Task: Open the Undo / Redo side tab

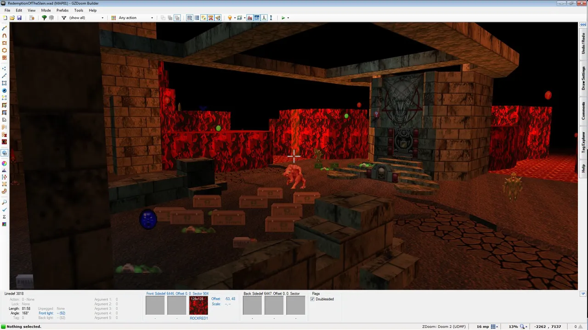Action: 583,44
